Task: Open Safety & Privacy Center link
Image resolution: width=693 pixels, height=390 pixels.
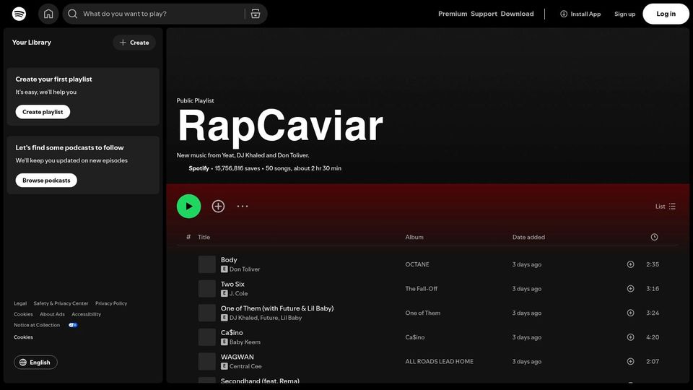Action: [61, 303]
